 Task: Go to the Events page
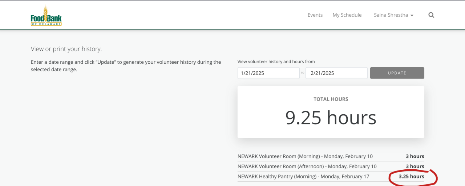(x=315, y=15)
